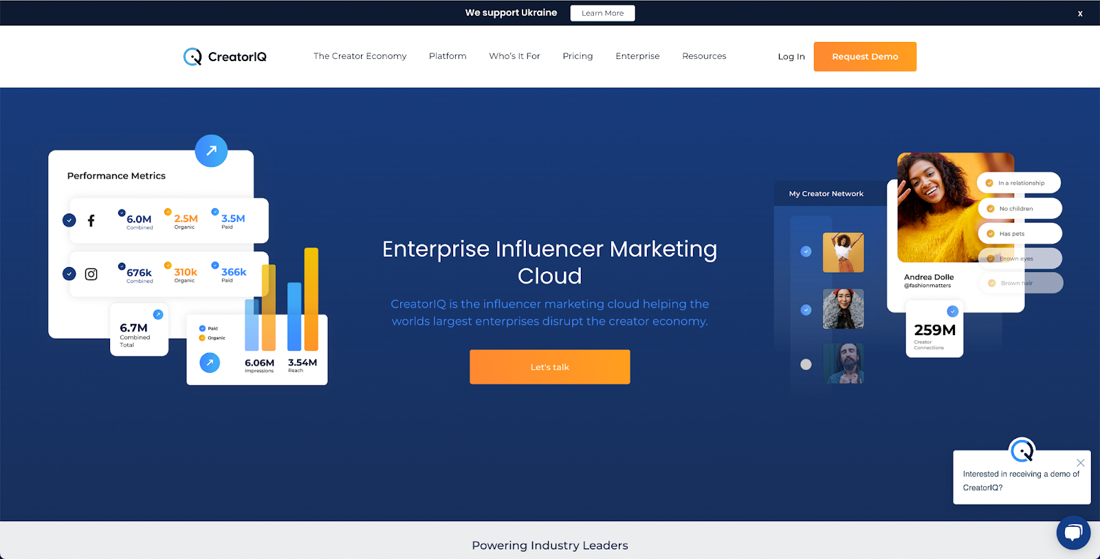Image resolution: width=1100 pixels, height=559 pixels.
Task: Click the Facebook icon in Performance Metrics
Action: 91,220
